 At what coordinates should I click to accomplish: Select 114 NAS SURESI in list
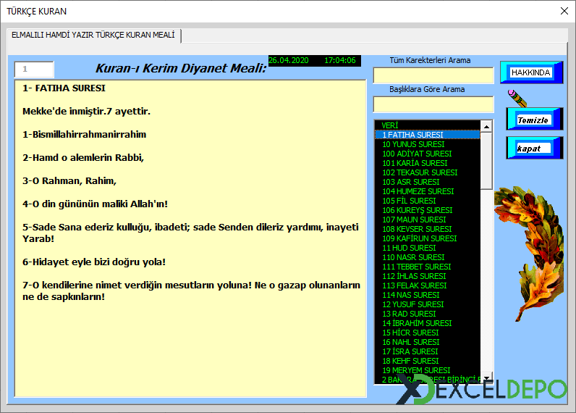(x=428, y=295)
